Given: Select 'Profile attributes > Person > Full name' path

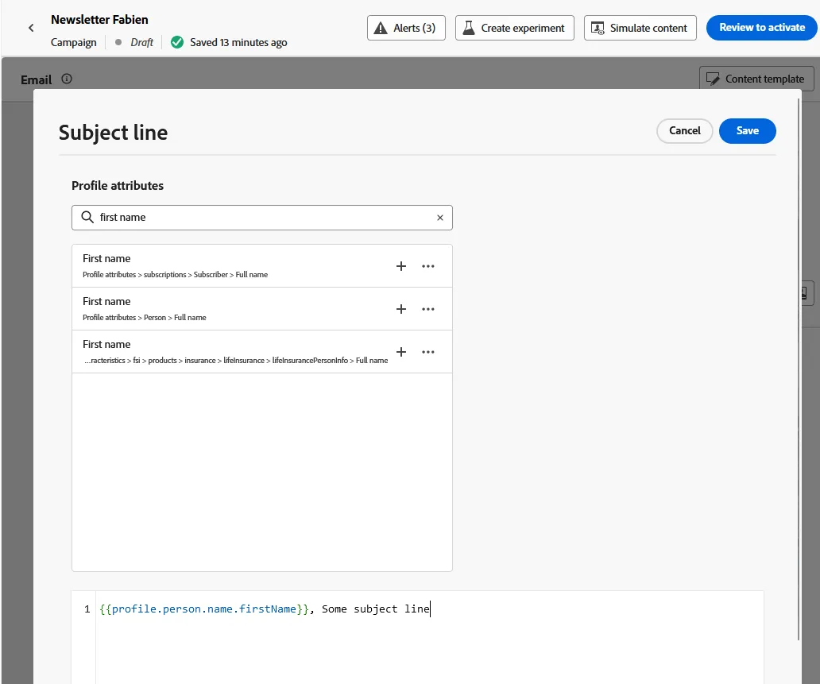Looking at the screenshot, I should [x=145, y=318].
